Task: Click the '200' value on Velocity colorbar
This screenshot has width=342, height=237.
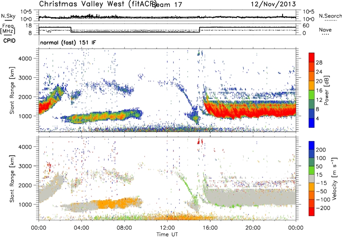Action: (x=321, y=150)
